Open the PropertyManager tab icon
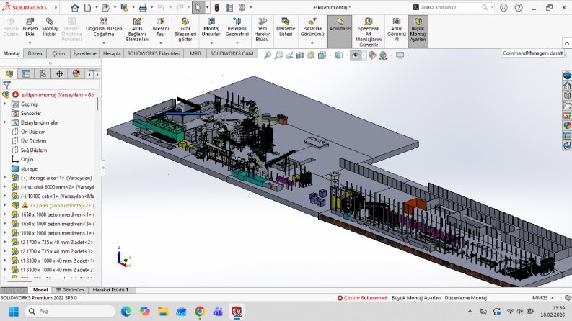This screenshot has width=572, height=321. [26, 74]
